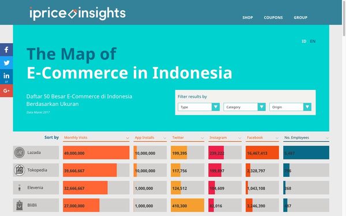Click Elevenia app installs value 1,000,000
The width and height of the screenshot is (346, 216).
144,188
